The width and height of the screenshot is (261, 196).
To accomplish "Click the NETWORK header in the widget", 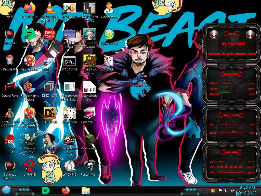I will 231,115.
